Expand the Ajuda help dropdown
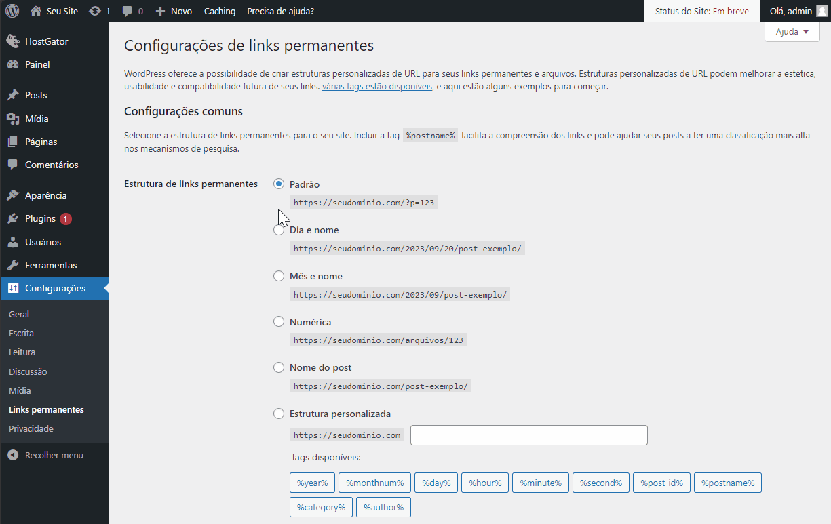Image resolution: width=831 pixels, height=524 pixels. click(792, 32)
